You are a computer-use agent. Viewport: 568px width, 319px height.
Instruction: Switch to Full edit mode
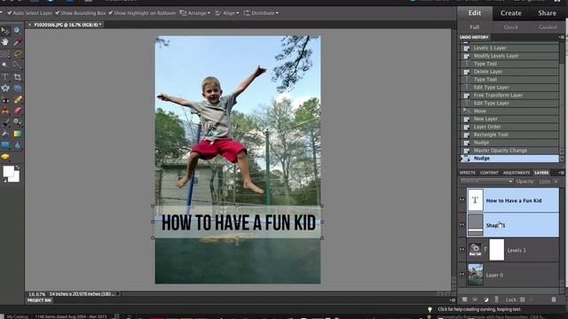click(474, 27)
